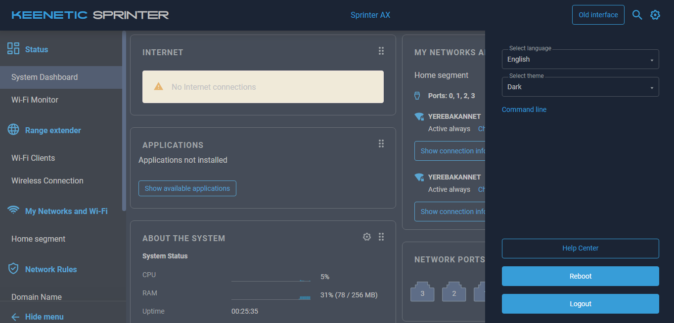Click the About the System drag handle
Screen dimensions: 674x323
[381, 237]
